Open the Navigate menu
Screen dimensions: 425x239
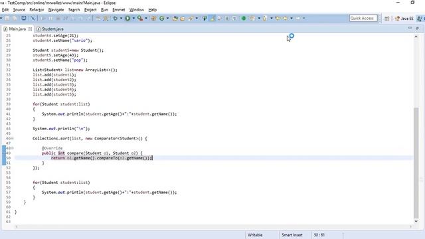click(56, 10)
